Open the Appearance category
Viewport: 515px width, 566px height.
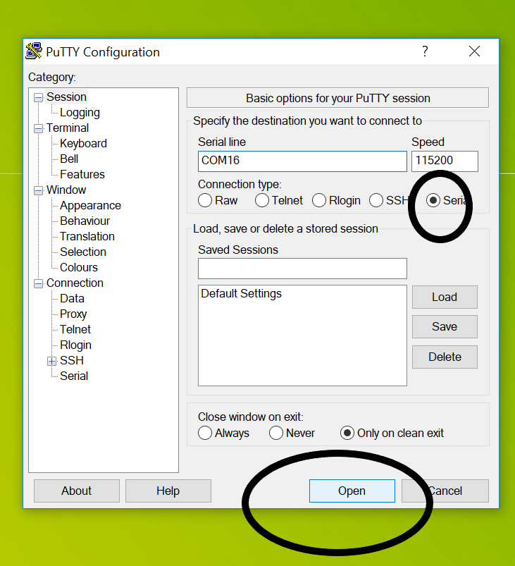coord(91,206)
